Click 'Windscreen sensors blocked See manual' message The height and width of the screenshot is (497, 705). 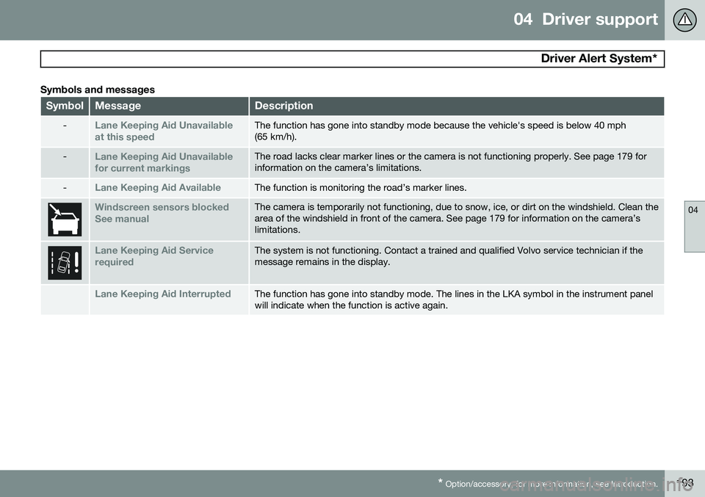click(162, 213)
